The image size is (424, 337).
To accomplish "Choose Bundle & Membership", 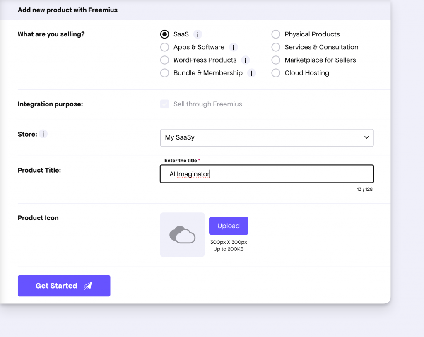I will tap(165, 73).
